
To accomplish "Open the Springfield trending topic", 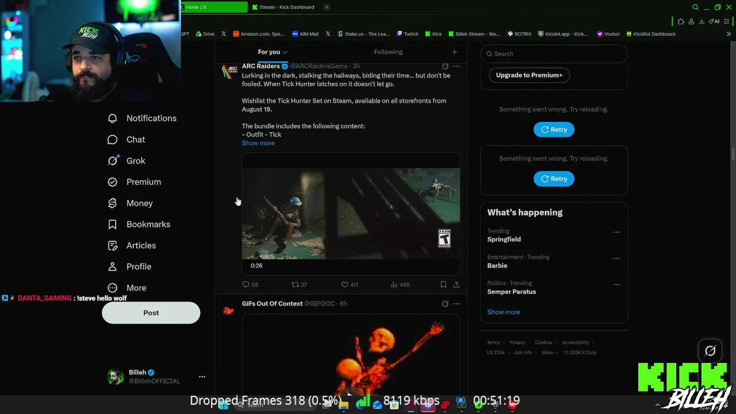I will (x=504, y=239).
